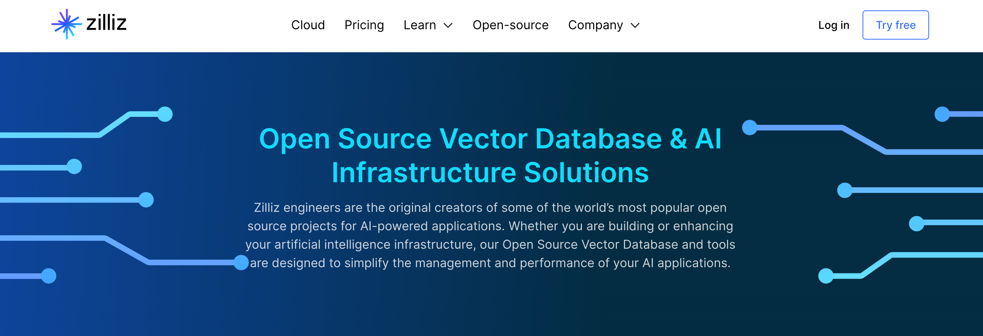The width and height of the screenshot is (983, 336).
Task: Click paragraph line starting 'Zilliz engineers are'
Action: 490,208
